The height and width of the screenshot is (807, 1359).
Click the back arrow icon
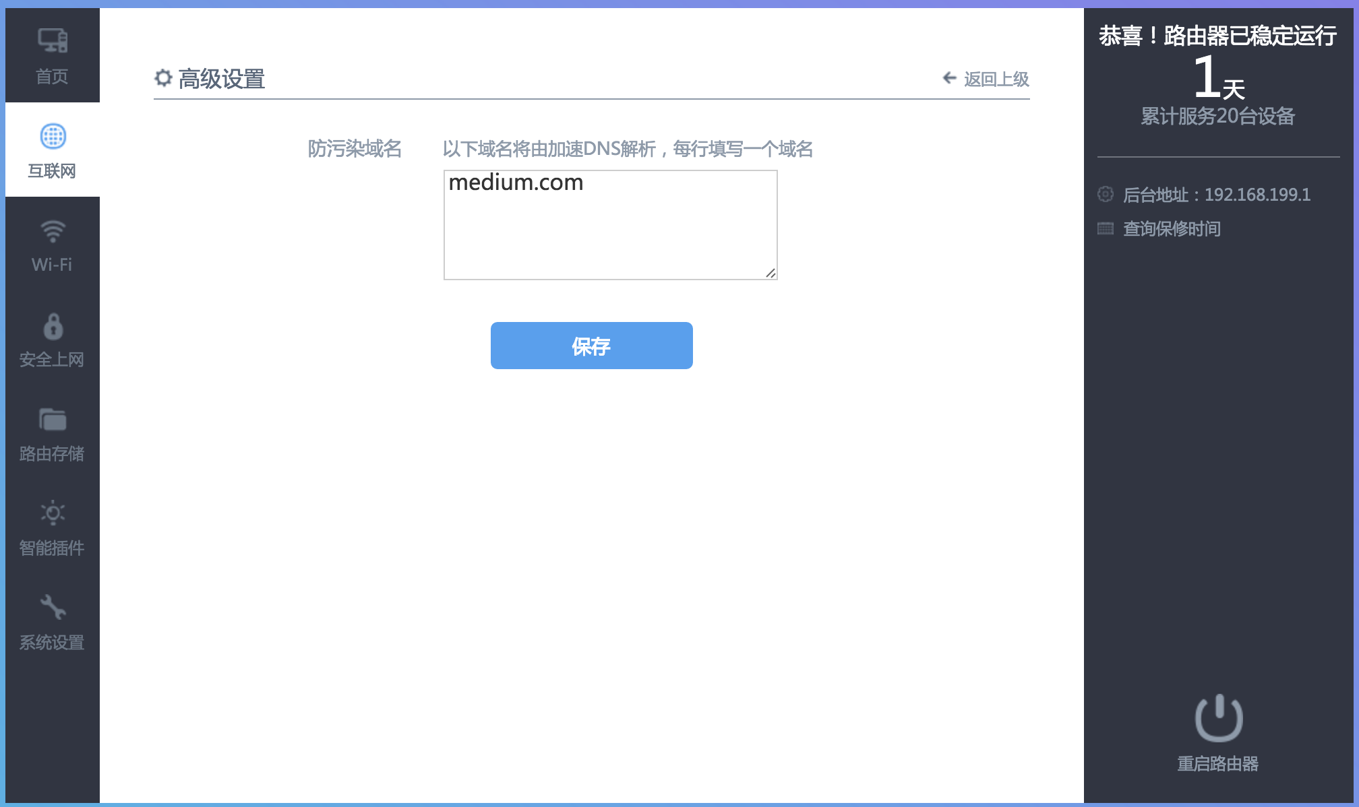point(949,78)
